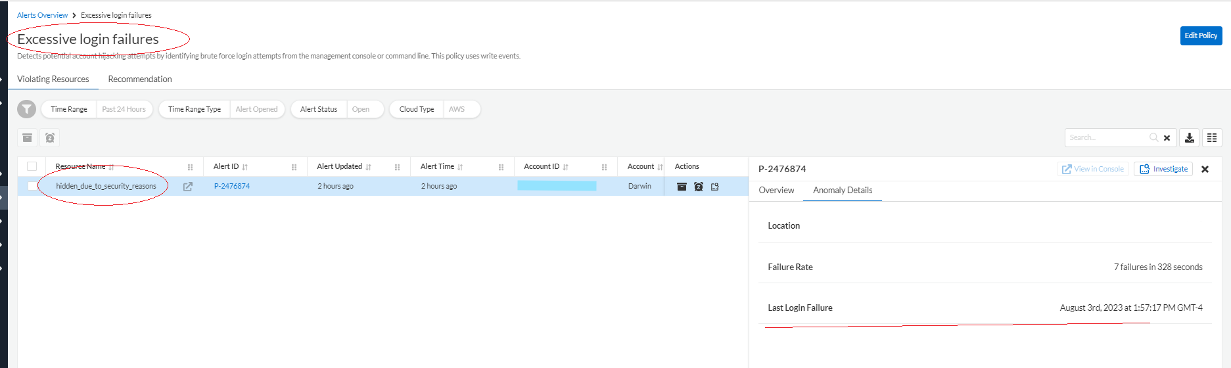Screen dimensions: 1231x368
Task: Open the Time Range Type filter dropdown
Action: [x=221, y=109]
